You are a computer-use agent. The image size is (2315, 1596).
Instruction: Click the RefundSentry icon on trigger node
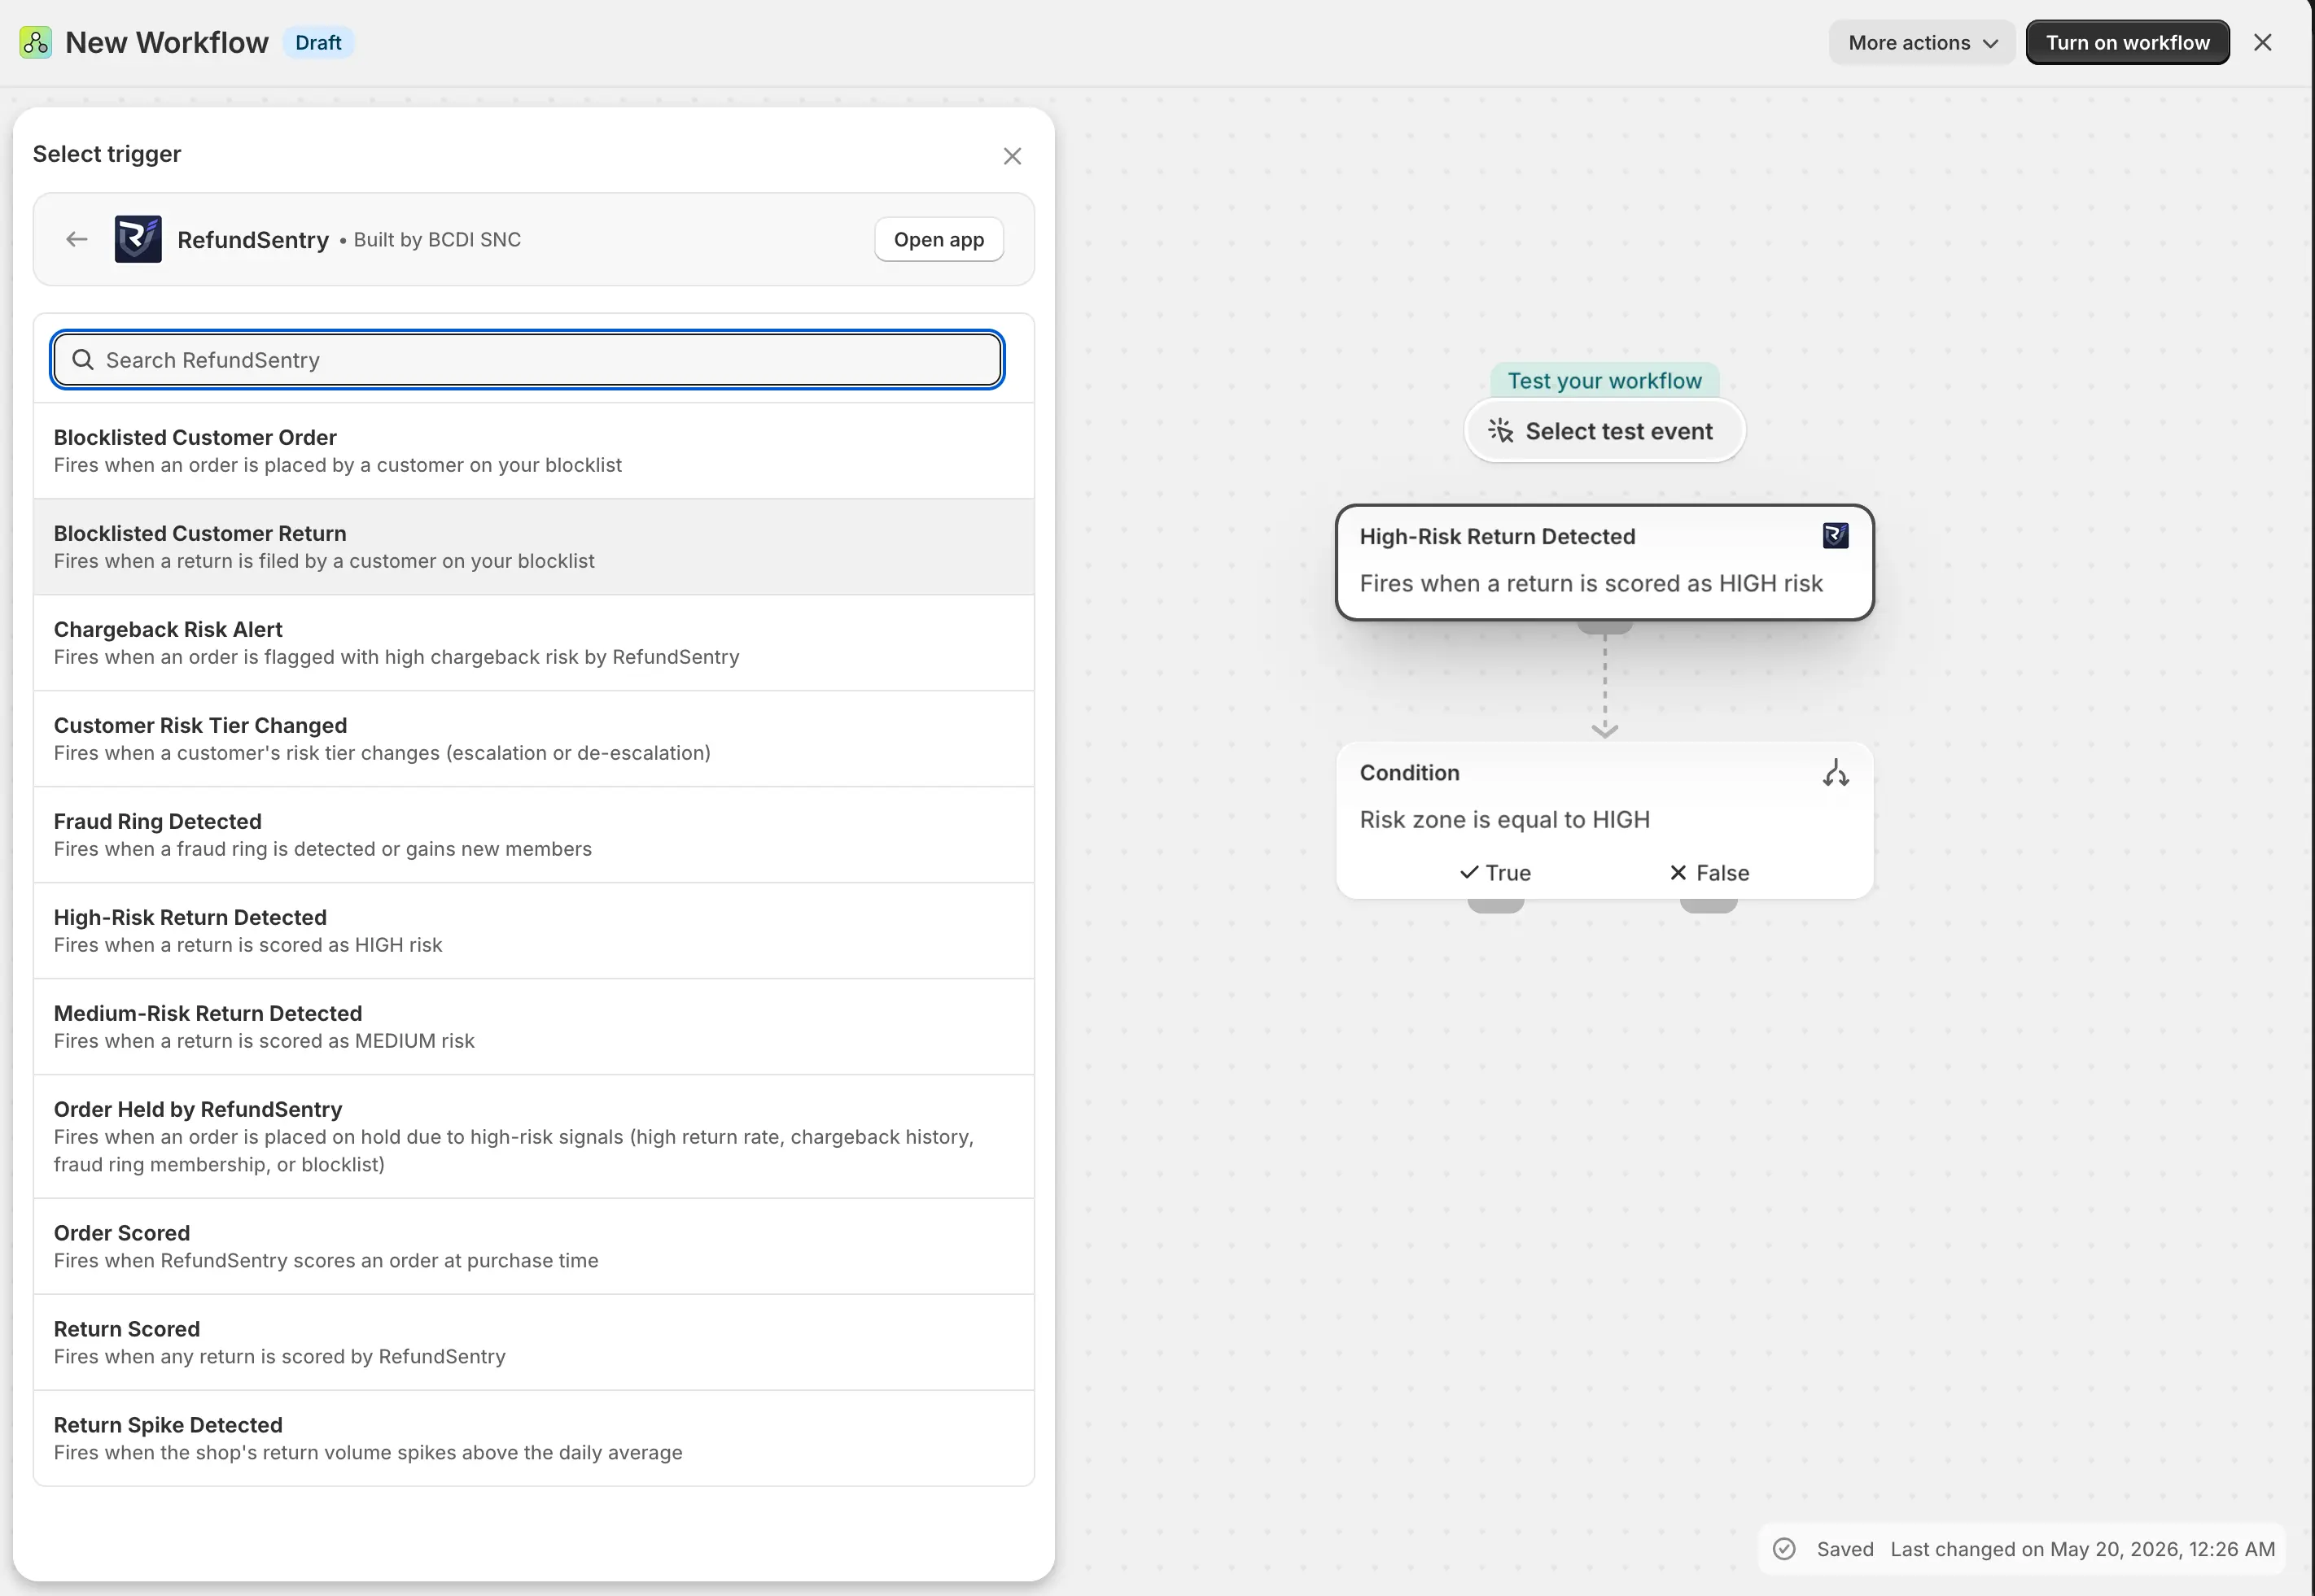coord(1836,536)
